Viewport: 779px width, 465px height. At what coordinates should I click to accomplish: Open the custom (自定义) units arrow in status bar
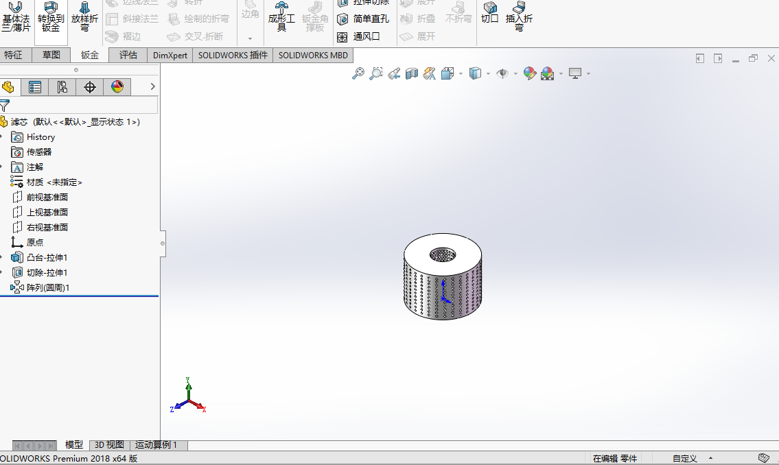710,458
